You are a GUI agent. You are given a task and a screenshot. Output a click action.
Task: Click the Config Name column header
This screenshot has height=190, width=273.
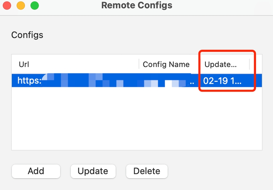point(166,64)
